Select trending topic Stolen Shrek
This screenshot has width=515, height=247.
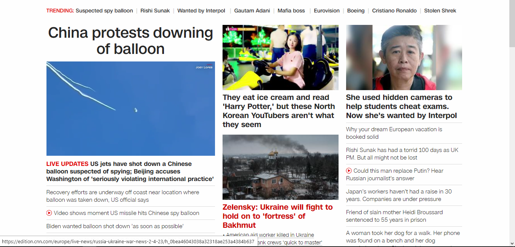click(440, 11)
